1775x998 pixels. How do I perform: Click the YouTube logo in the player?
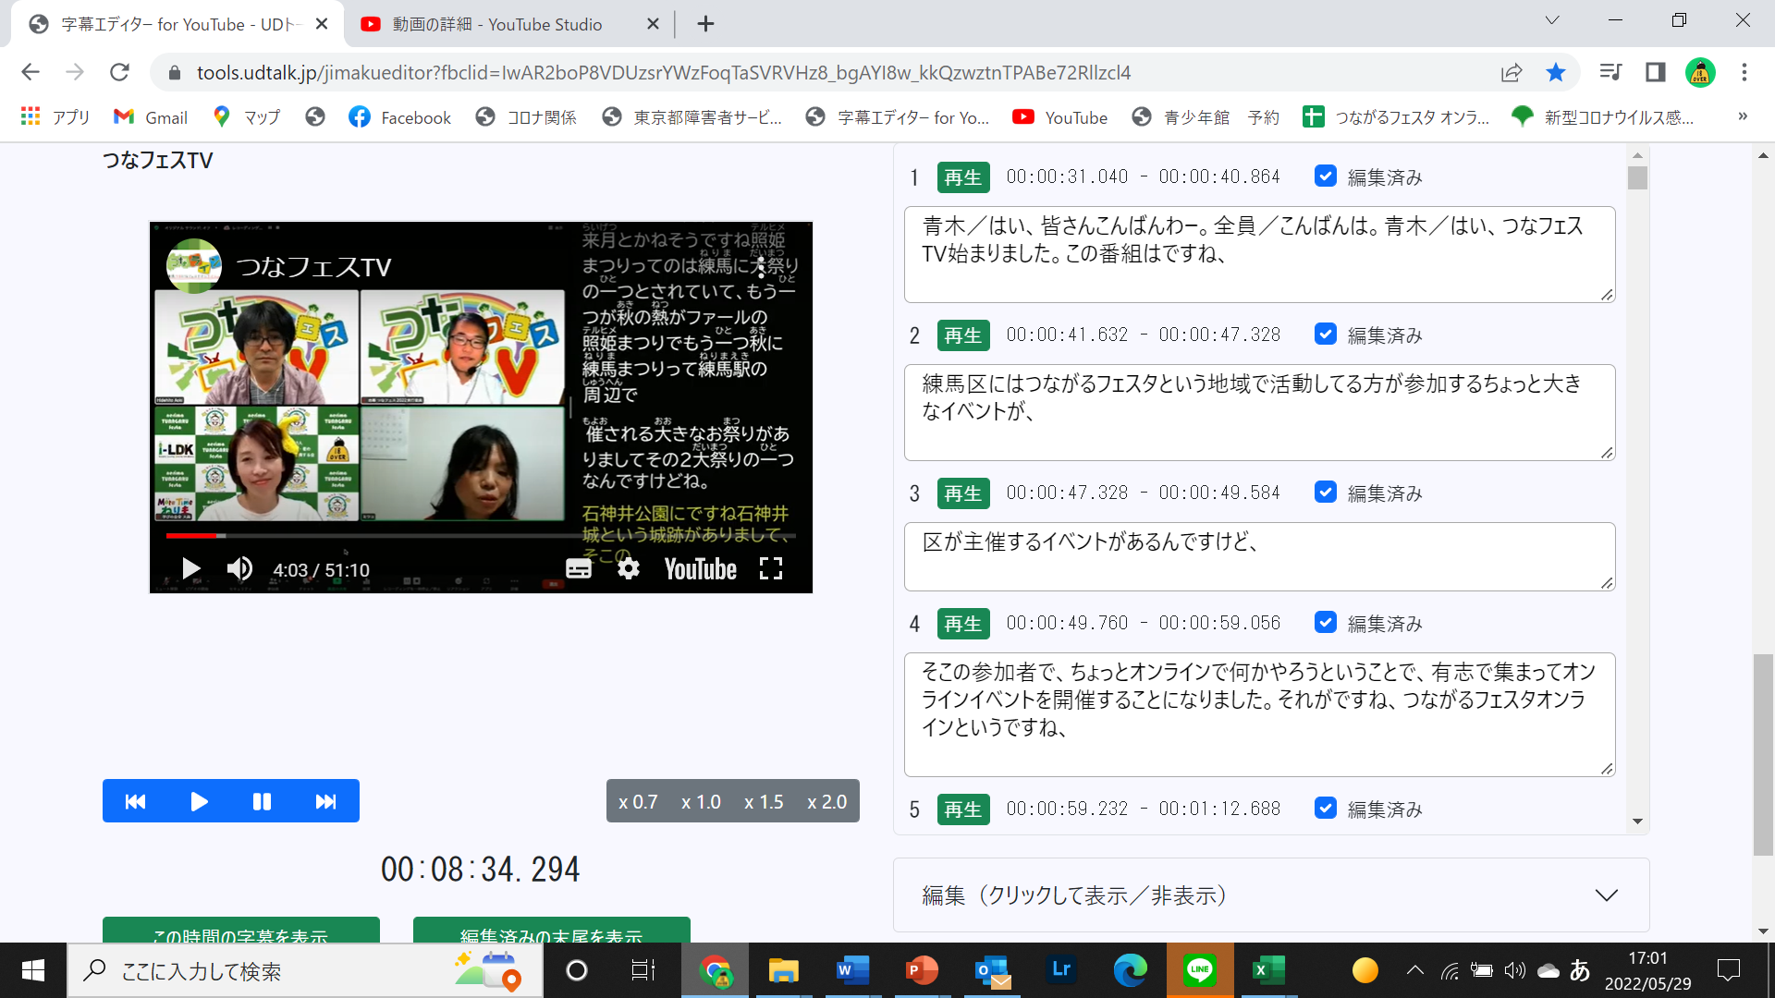coord(700,569)
